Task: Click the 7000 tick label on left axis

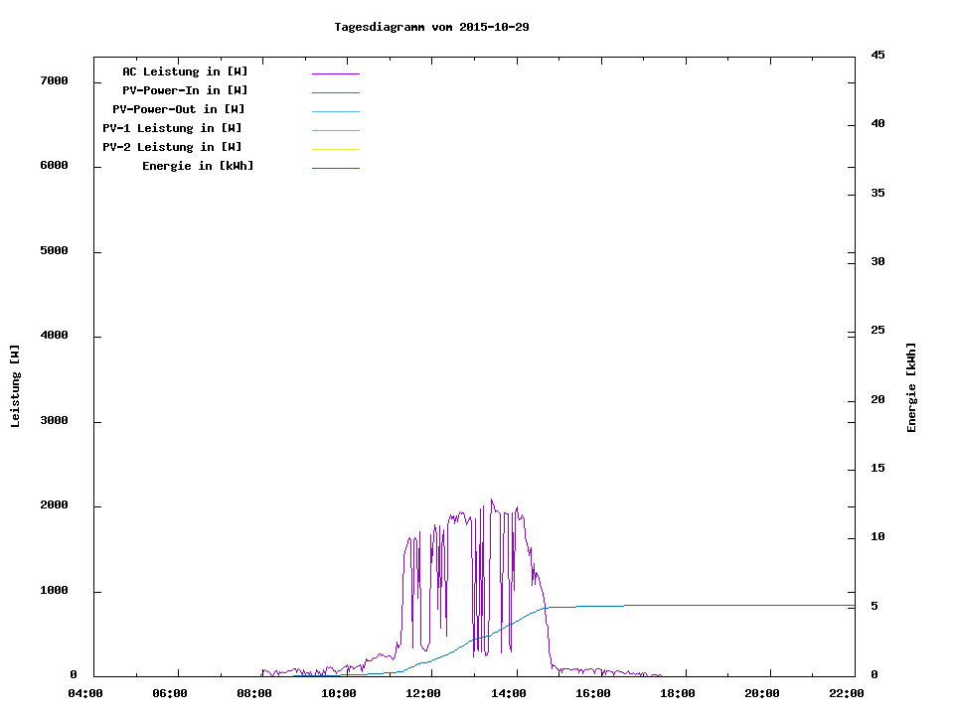Action: tap(54, 80)
